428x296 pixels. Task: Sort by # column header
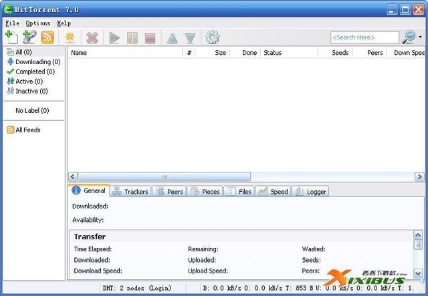[189, 53]
